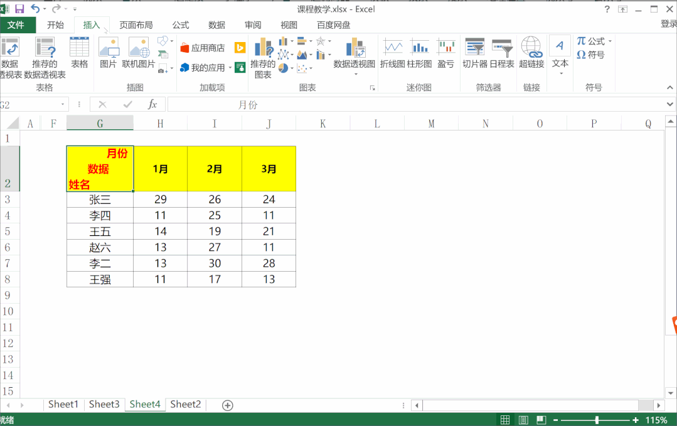Save the workbook from the quick toolbar

coord(19,9)
